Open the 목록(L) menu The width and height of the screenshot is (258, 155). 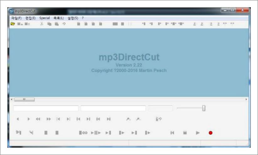(59, 18)
